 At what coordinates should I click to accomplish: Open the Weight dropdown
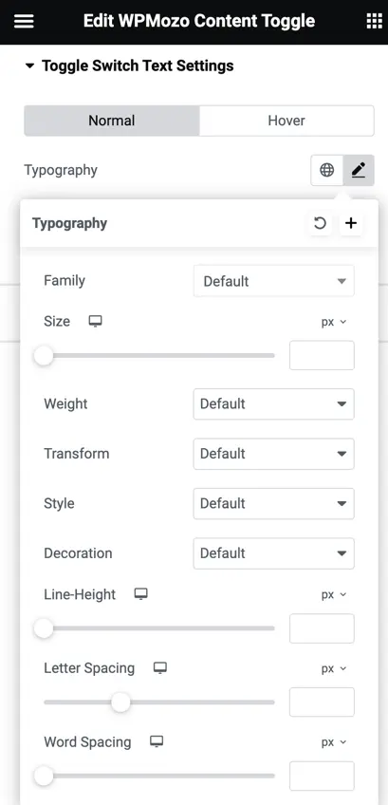tap(273, 404)
